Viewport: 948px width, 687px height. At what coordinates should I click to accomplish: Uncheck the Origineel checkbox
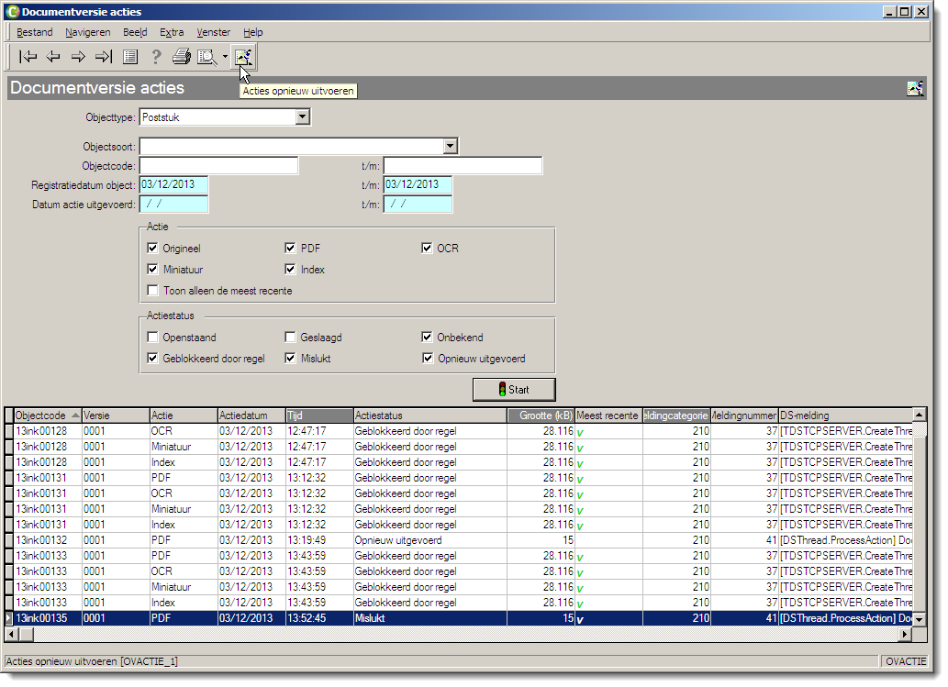[152, 249]
